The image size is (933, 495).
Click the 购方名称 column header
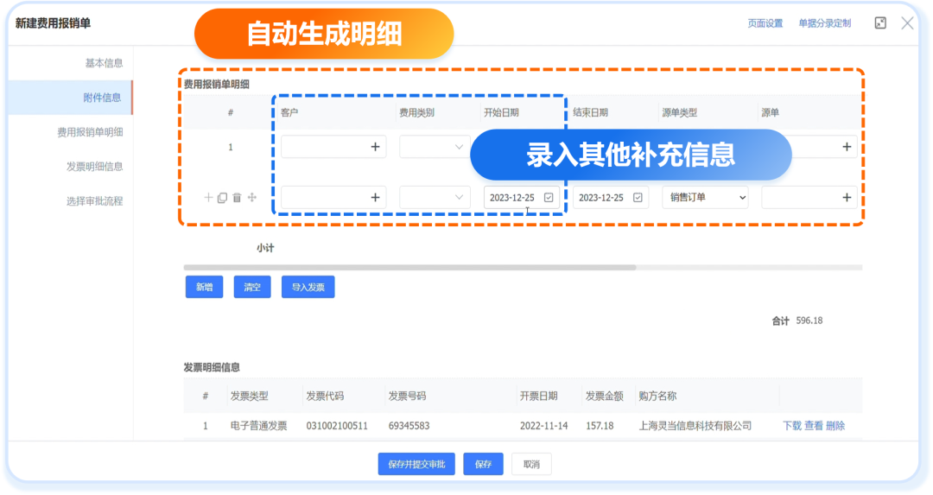(657, 397)
